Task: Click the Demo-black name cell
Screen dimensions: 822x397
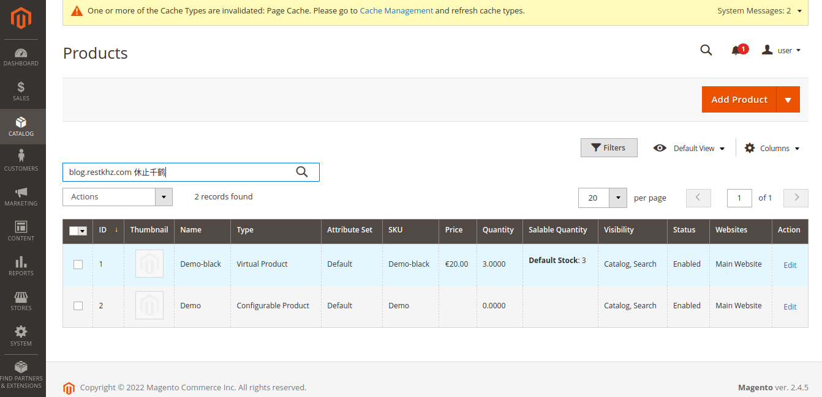Action: coord(202,264)
